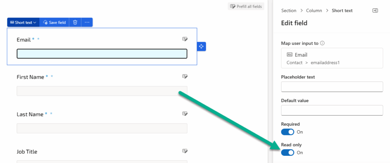Click the prefill icon next to Email
This screenshot has width=390, height=163.
pyautogui.click(x=185, y=39)
